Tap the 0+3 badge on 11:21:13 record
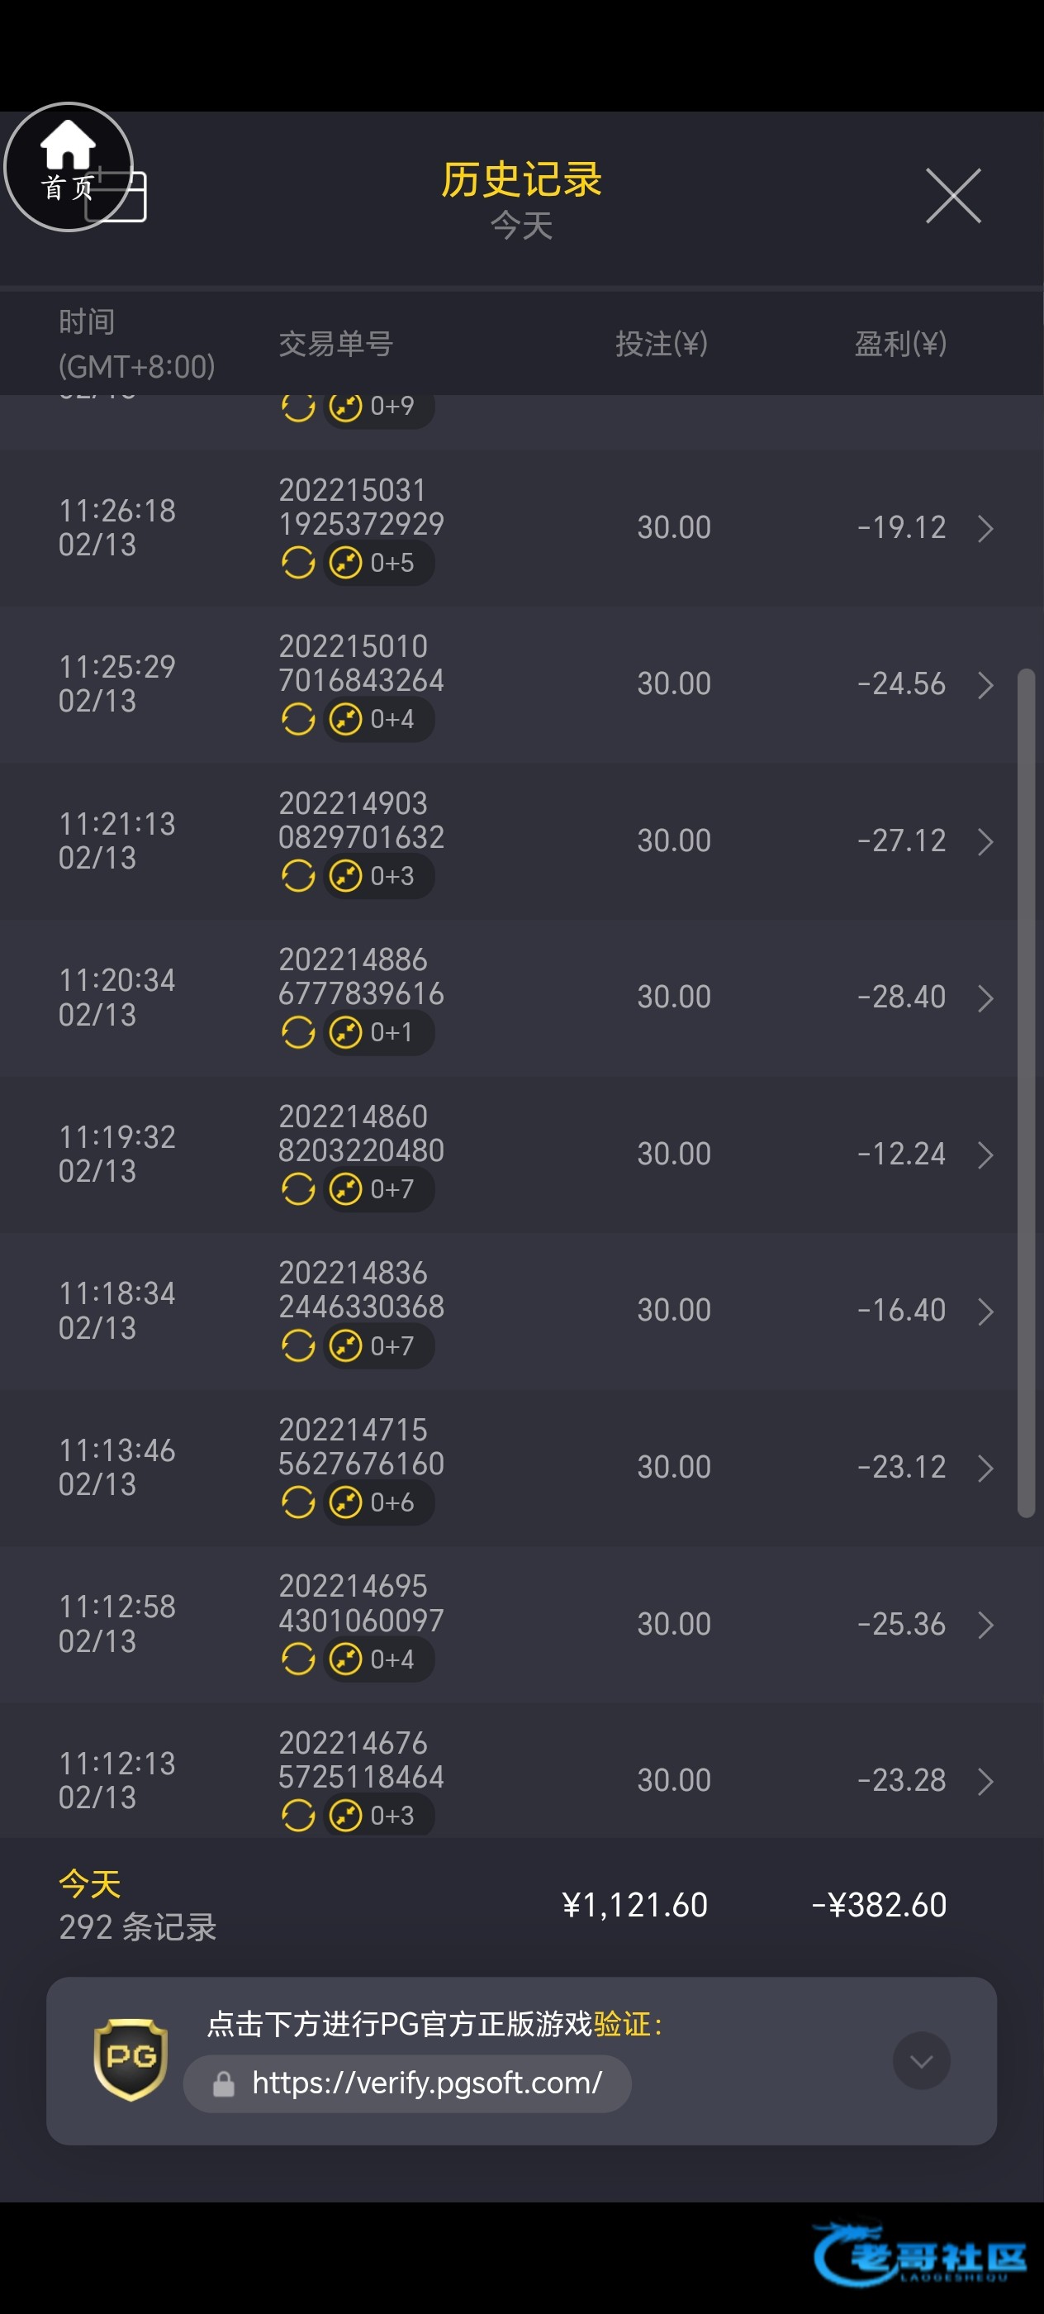 [379, 876]
